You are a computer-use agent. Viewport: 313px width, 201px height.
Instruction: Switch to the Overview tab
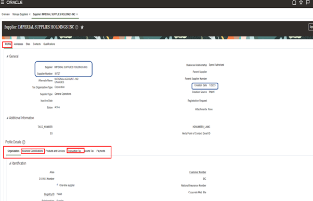coord(6,15)
